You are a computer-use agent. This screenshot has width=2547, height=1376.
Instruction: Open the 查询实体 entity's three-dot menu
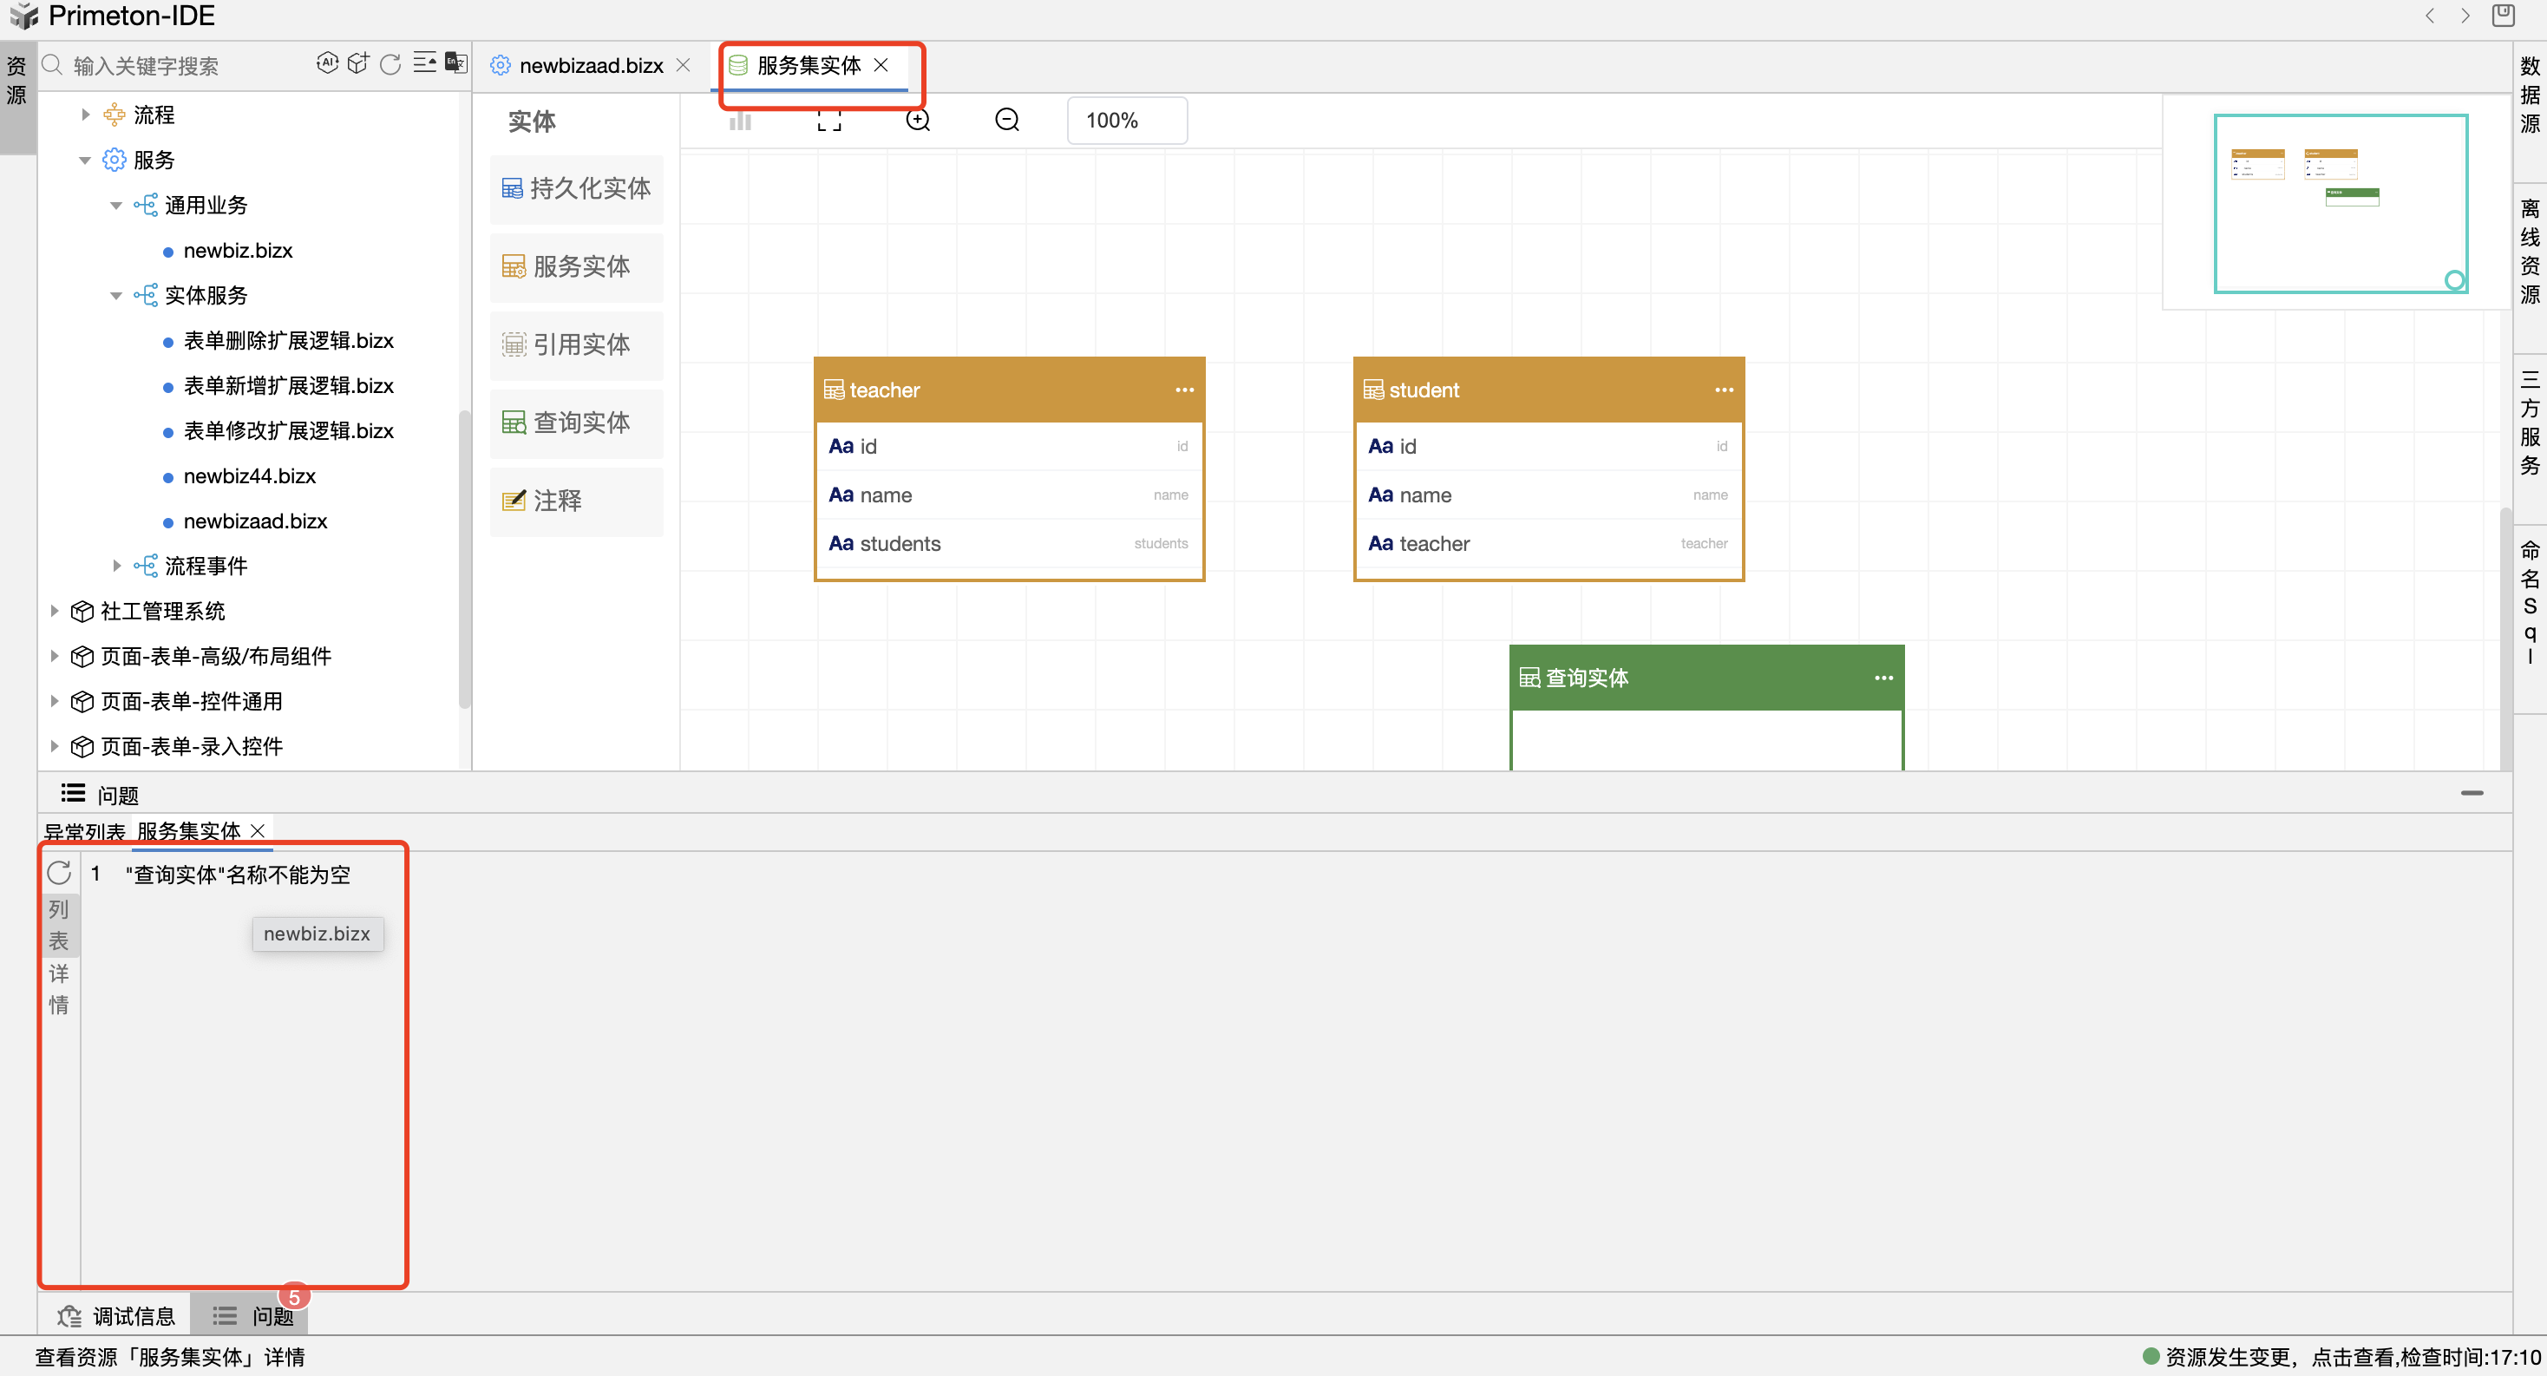(1882, 677)
